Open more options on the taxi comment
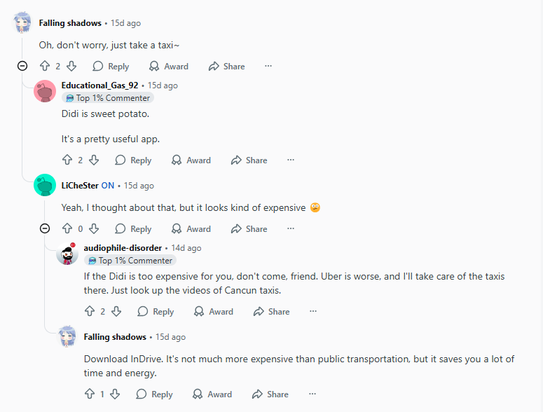This screenshot has width=543, height=412. [x=268, y=67]
